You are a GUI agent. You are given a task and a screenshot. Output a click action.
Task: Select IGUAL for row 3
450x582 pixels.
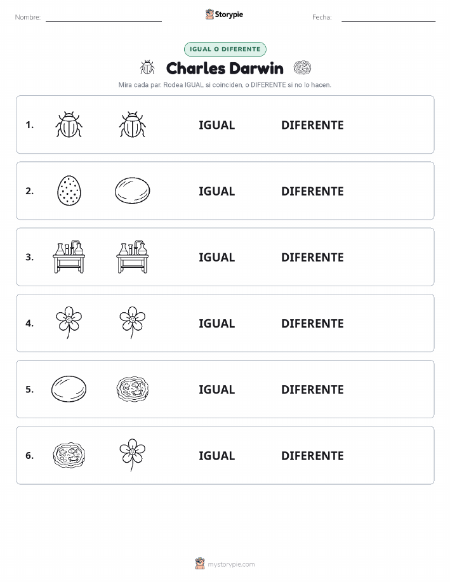pos(217,257)
